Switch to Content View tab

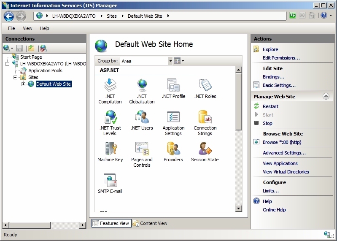[150, 223]
